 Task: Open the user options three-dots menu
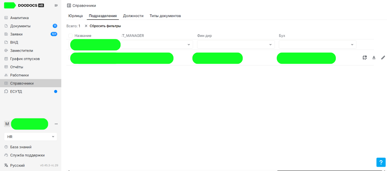click(56, 124)
